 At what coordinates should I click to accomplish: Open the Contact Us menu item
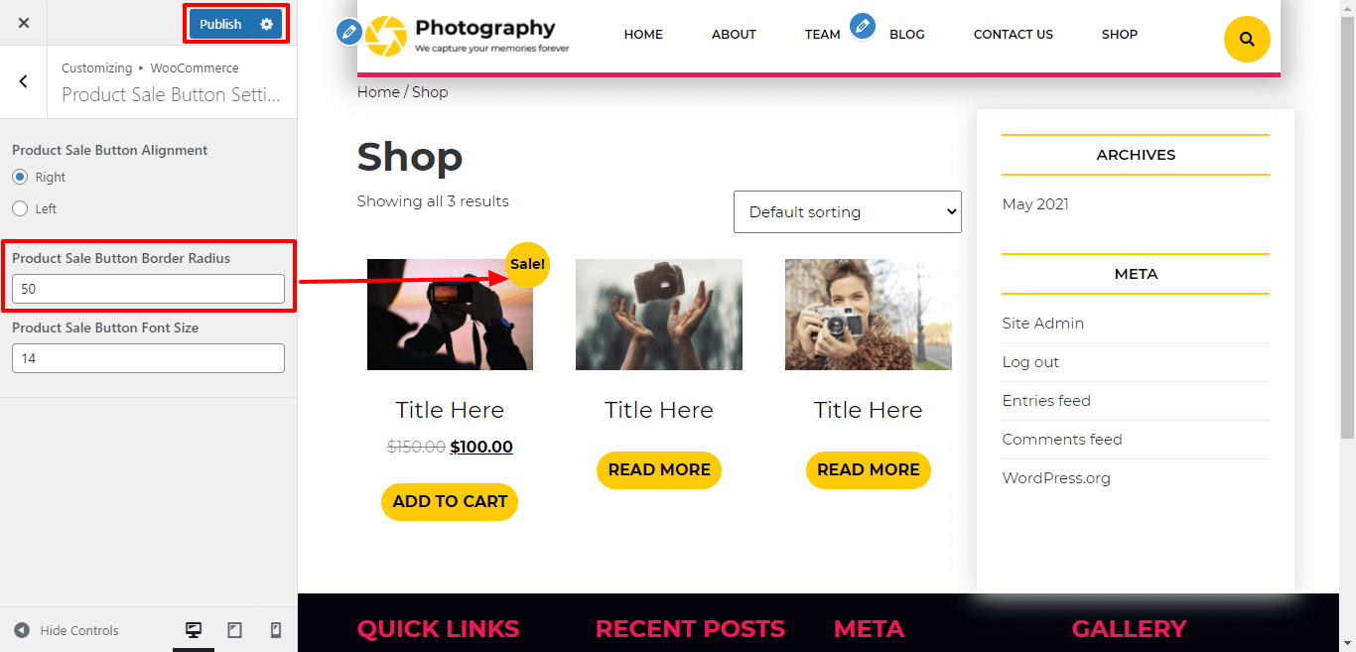pyautogui.click(x=1013, y=34)
